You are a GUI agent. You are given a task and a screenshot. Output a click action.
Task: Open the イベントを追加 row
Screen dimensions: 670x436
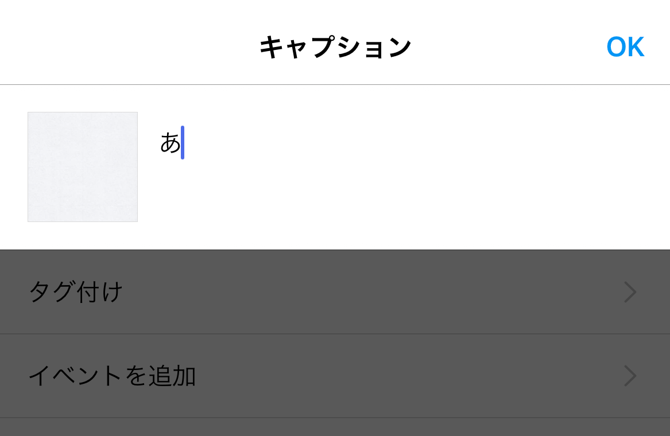point(335,376)
